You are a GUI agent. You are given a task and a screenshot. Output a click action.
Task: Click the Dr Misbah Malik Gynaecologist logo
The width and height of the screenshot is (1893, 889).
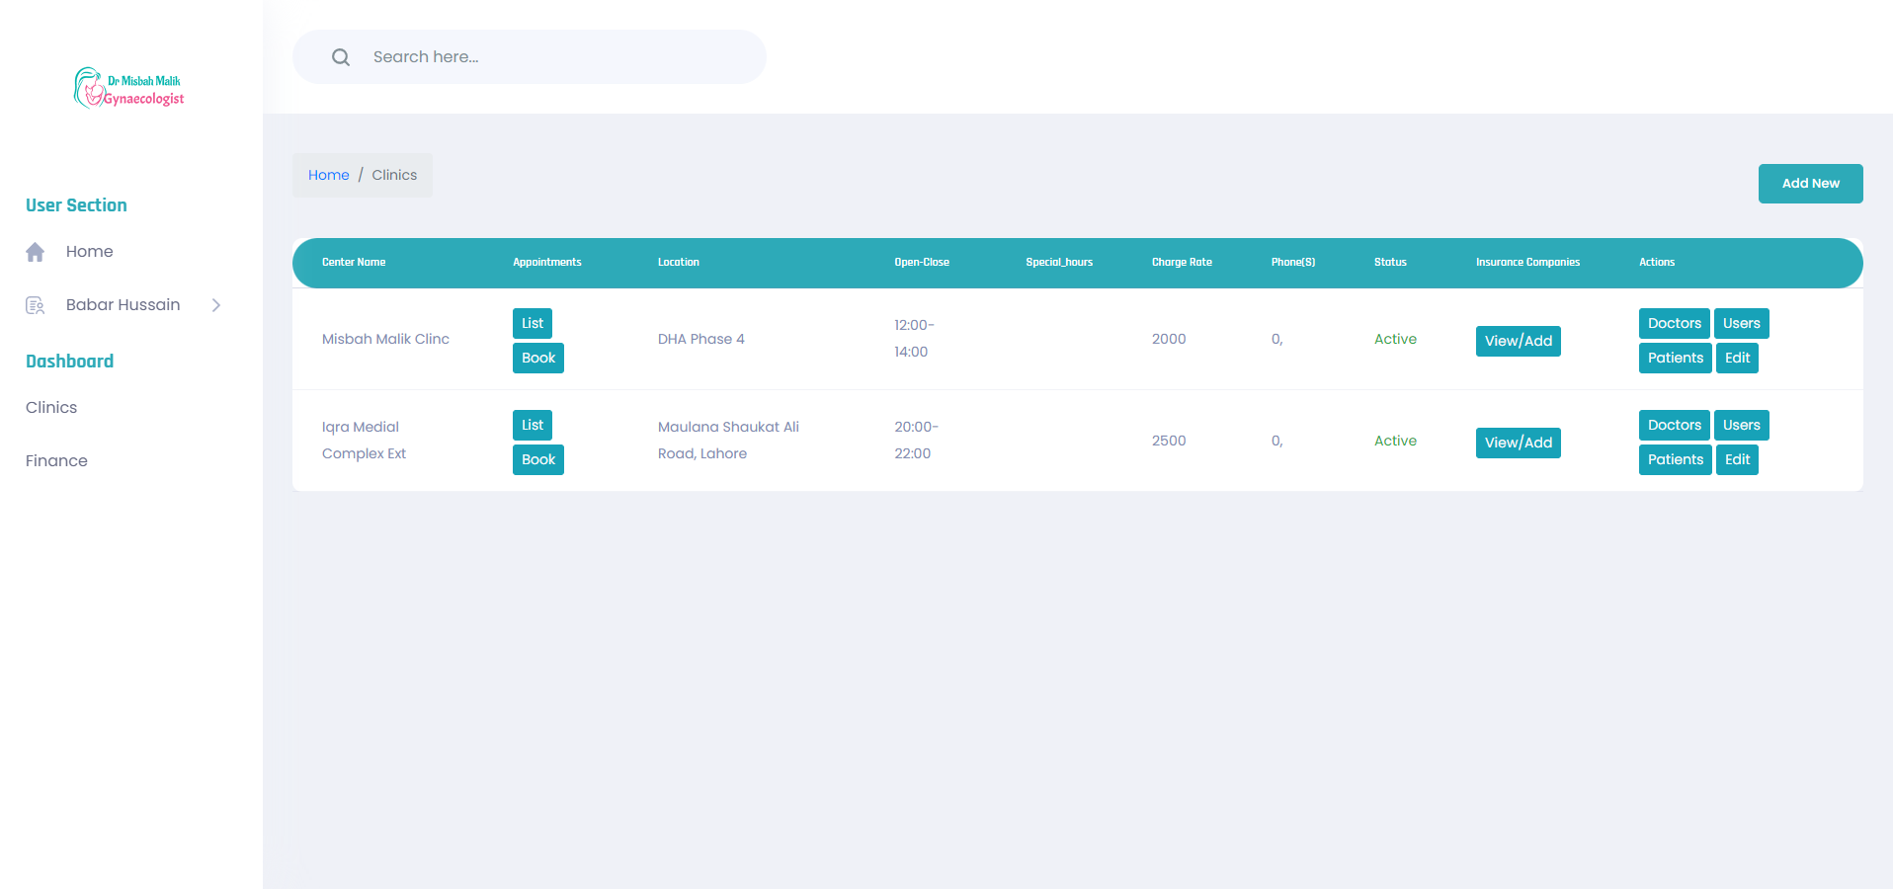(x=129, y=89)
